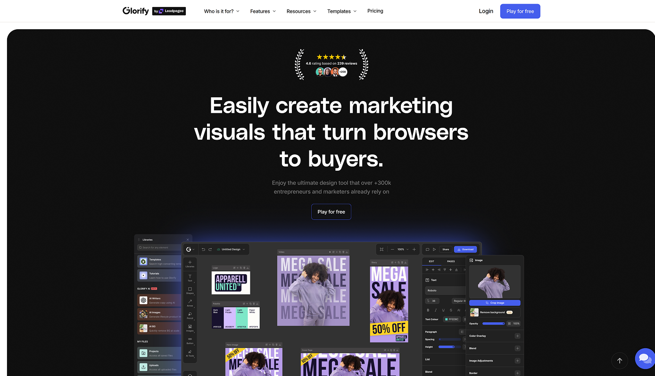Expand the Features menu
This screenshot has height=376, width=655.
[x=263, y=11]
